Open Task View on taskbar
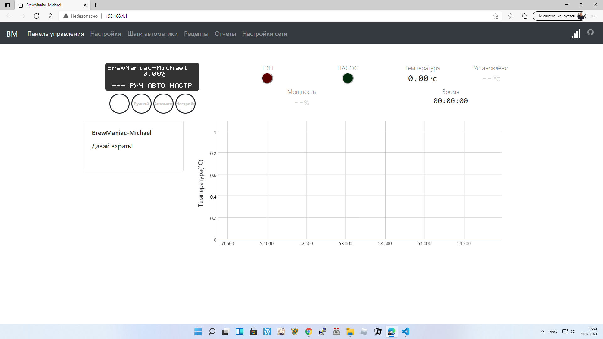 (225, 331)
